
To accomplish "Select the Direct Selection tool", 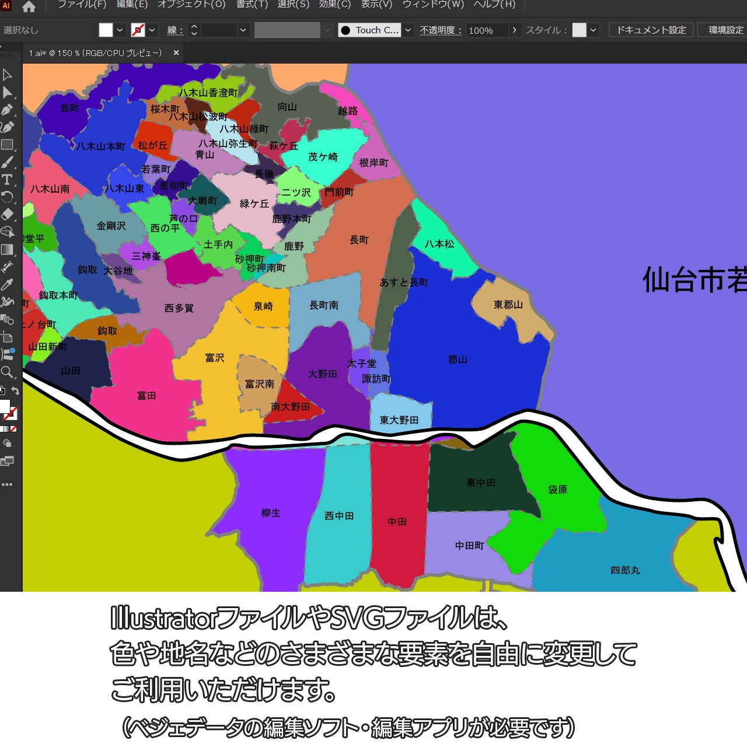I will (8, 92).
